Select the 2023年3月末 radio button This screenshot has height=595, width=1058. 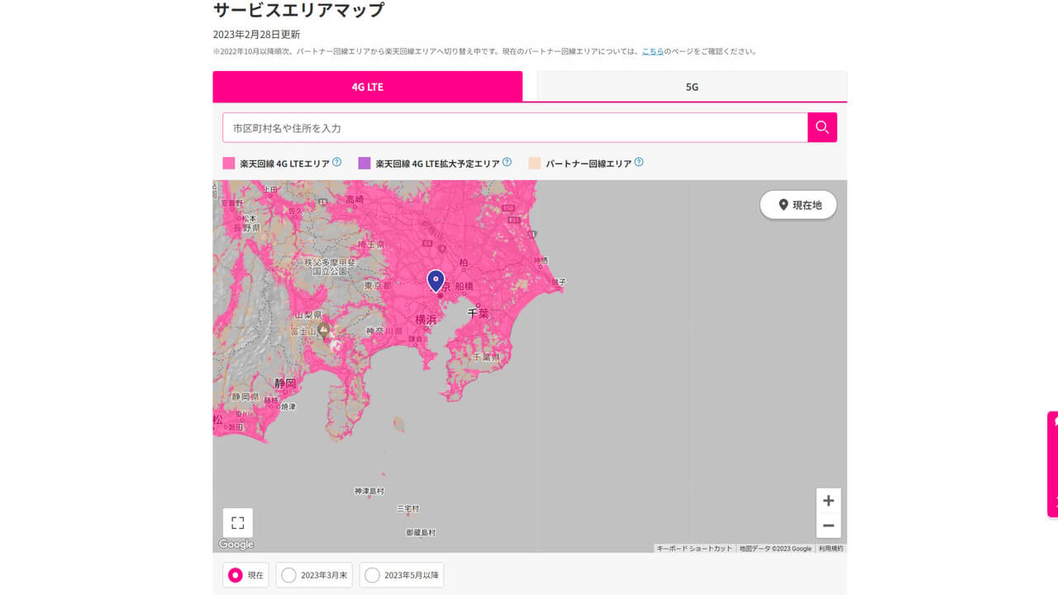(x=290, y=574)
